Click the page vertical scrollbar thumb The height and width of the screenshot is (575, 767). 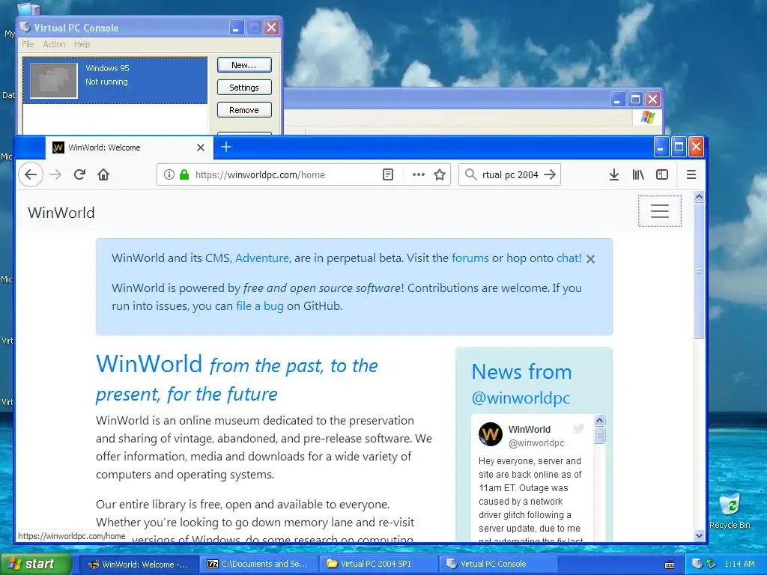pos(699,270)
